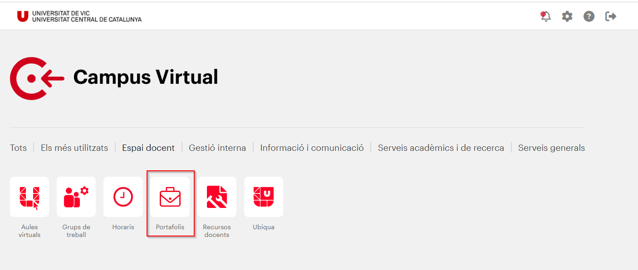Click the Horaris label text
Screen dimensions: 638x270
(x=123, y=227)
